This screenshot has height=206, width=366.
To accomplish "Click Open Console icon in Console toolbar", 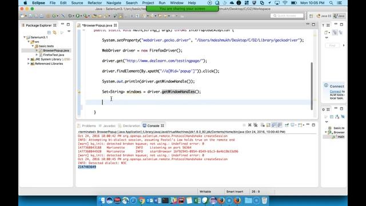I will click(300, 125).
